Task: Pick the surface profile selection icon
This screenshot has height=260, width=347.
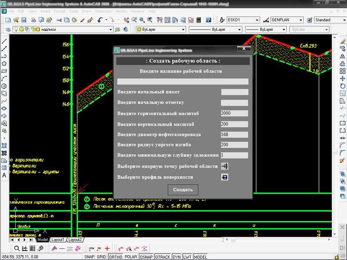Action: (225, 177)
